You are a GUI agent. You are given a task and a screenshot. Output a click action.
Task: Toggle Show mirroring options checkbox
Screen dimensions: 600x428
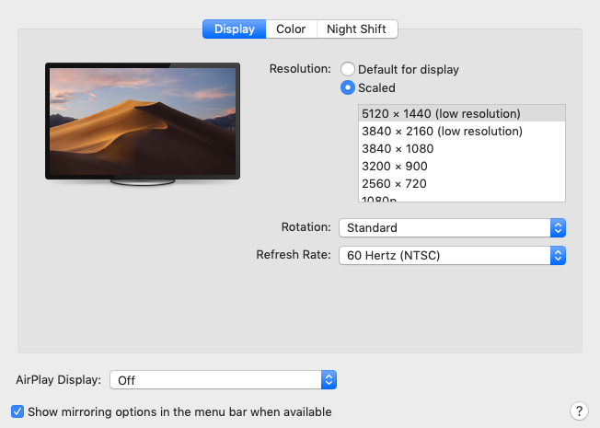tap(17, 411)
